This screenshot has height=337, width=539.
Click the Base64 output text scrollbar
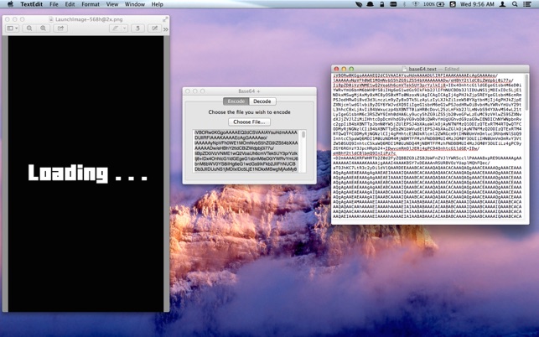303,136
